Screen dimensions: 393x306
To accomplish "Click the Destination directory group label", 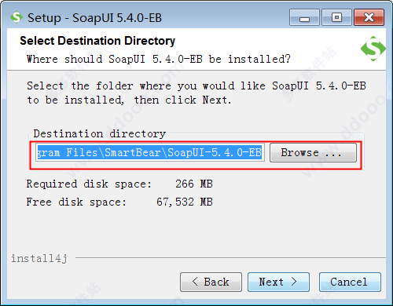I will click(100, 133).
